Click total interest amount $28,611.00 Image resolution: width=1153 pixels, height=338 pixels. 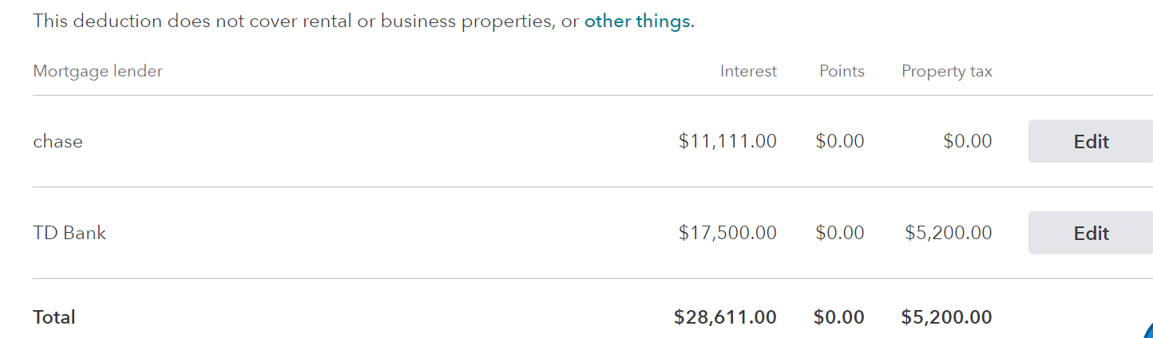[725, 317]
